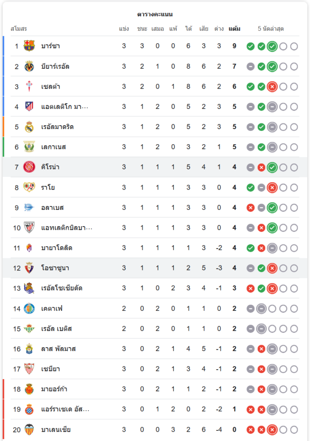Click the Atletico Madrid crest
This screenshot has width=310, height=441.
[29, 107]
